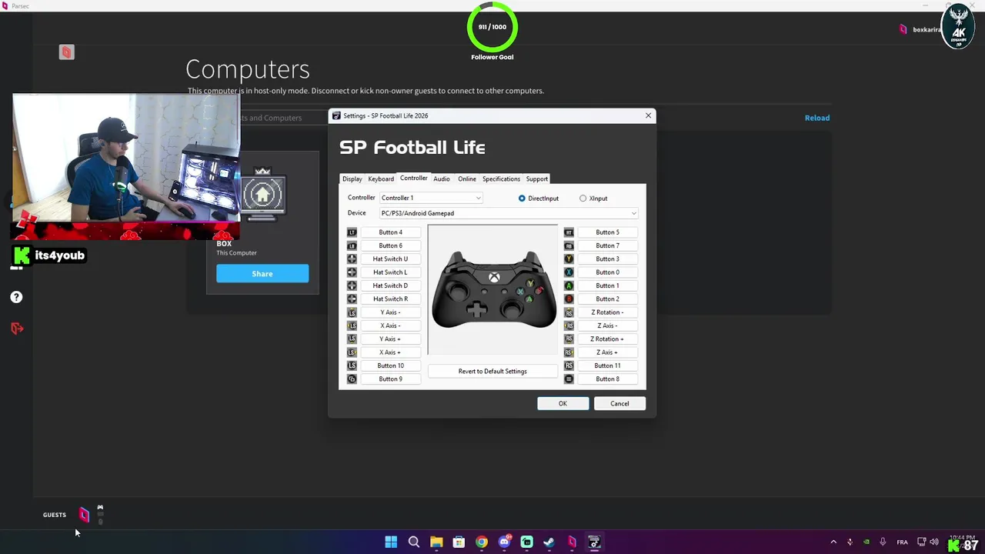Viewport: 985px width, 554px height.
Task: Remap the Button 11 binding
Action: (607, 365)
